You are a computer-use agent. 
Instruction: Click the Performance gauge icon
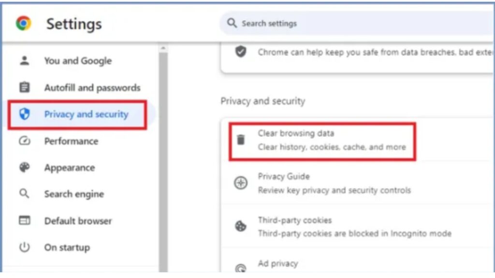[24, 141]
